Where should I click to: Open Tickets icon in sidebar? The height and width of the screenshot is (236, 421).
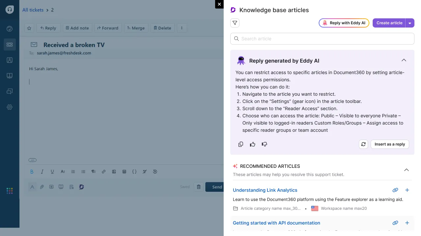(10, 44)
